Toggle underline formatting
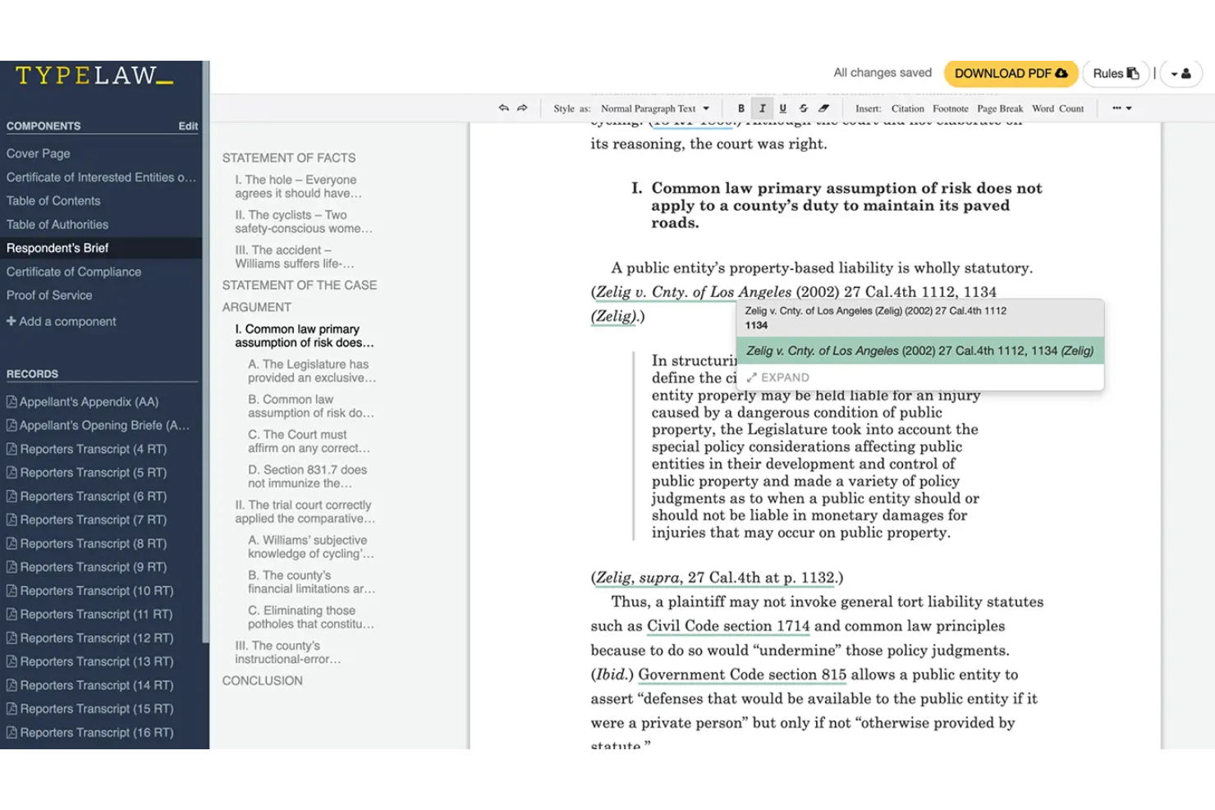Viewport: 1215px width, 810px height. pyautogui.click(x=782, y=108)
